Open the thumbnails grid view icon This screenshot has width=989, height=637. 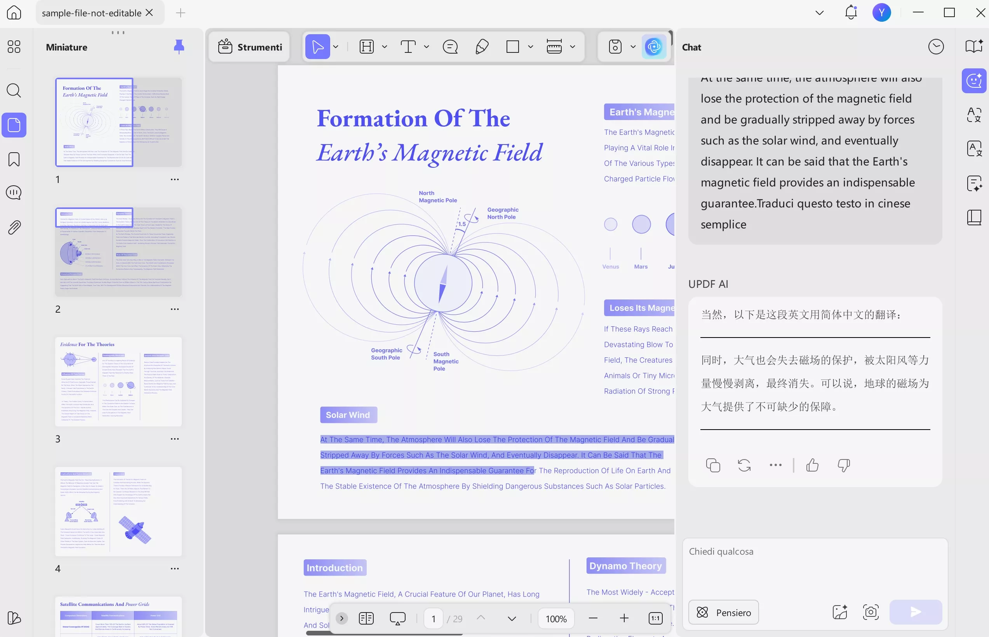click(x=14, y=47)
